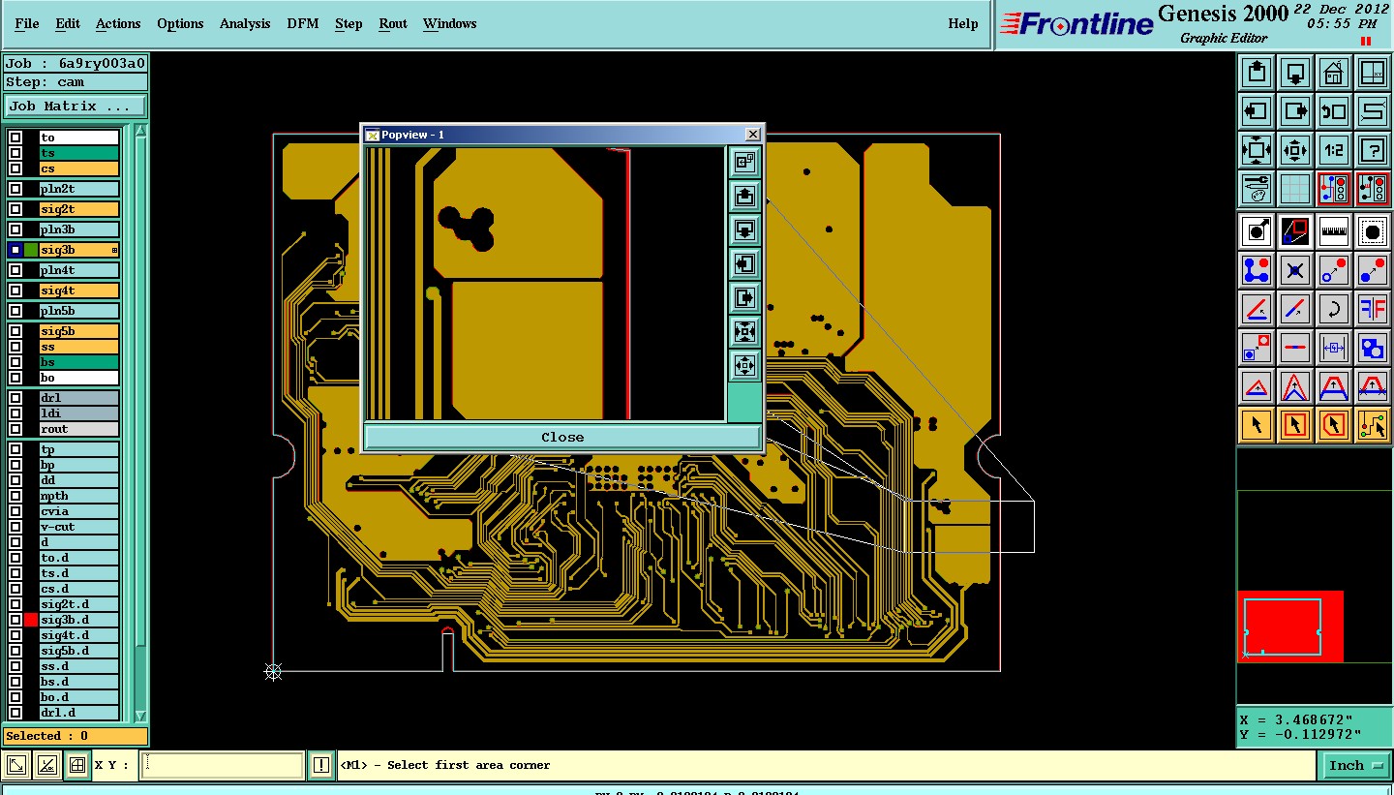Toggle checkbox for layer to
The width and height of the screenshot is (1394, 795).
click(15, 138)
